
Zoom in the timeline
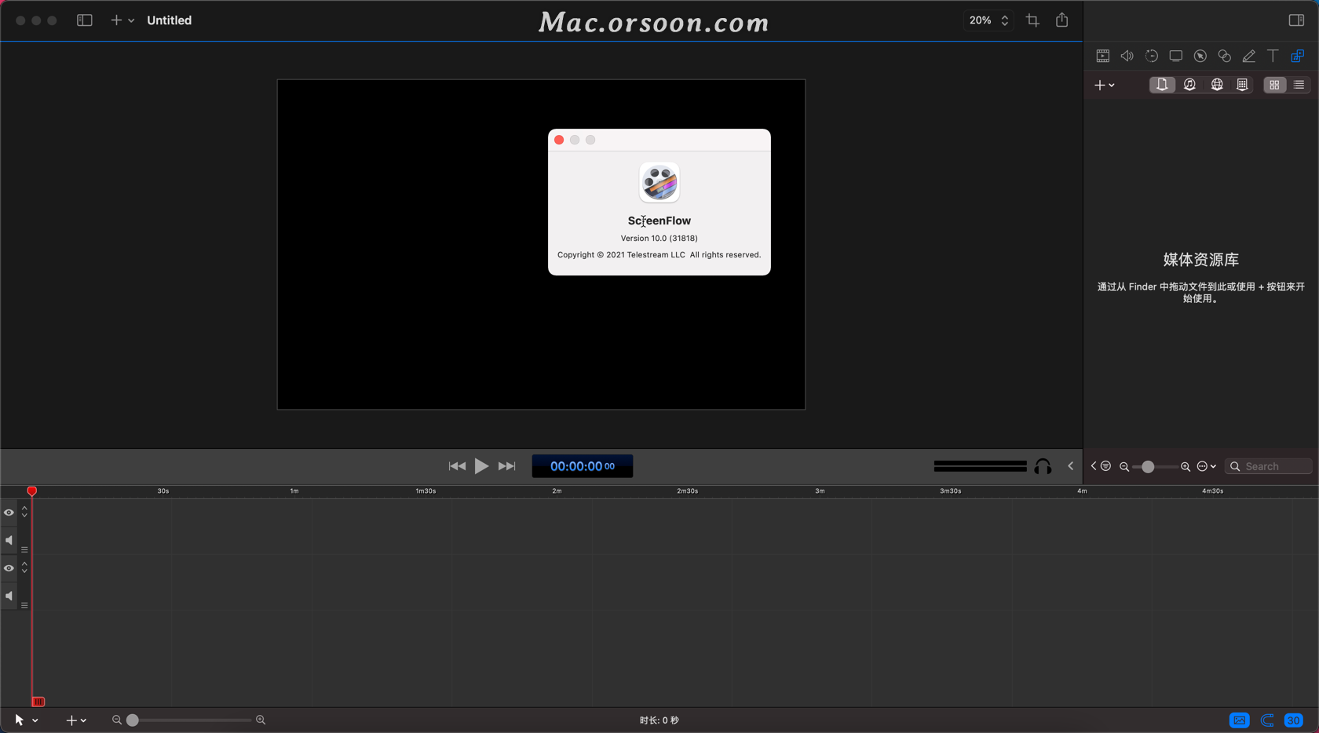tap(261, 720)
